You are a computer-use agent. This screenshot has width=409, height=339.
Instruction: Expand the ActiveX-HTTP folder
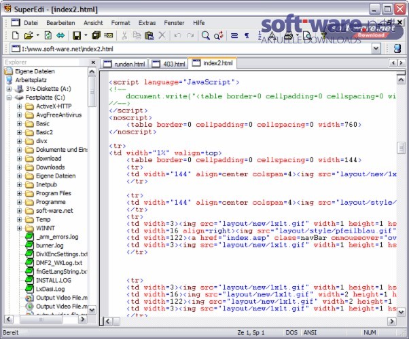point(19,106)
